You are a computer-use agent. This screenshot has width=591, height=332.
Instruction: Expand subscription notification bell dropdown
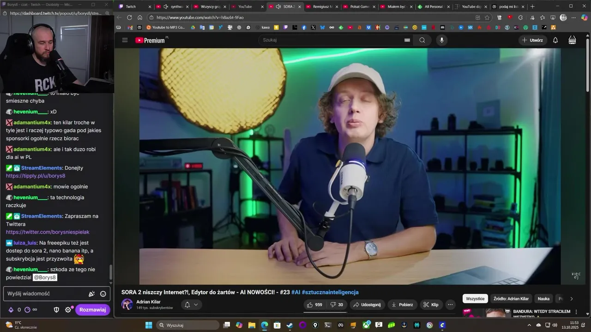pyautogui.click(x=191, y=305)
